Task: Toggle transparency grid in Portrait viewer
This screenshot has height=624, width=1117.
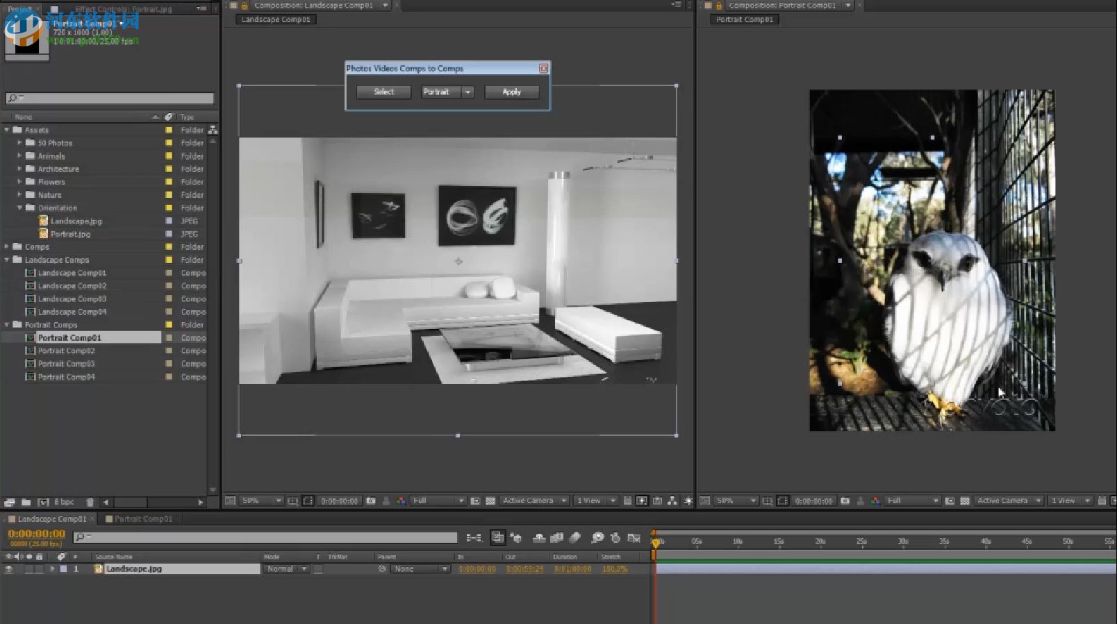Action: (x=964, y=501)
